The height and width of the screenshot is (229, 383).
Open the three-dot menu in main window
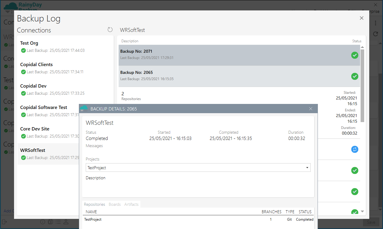pos(376,23)
